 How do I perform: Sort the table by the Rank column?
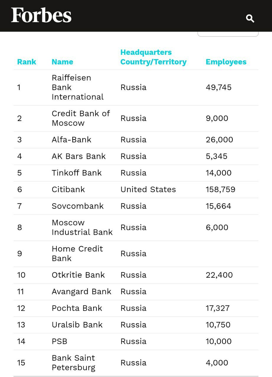(27, 62)
